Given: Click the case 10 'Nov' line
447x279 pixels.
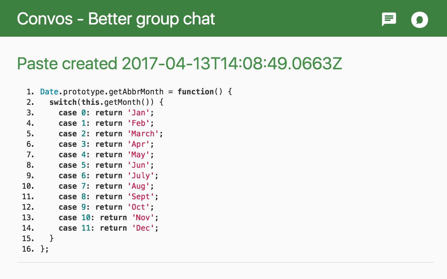Looking at the screenshot, I should click(109, 218).
